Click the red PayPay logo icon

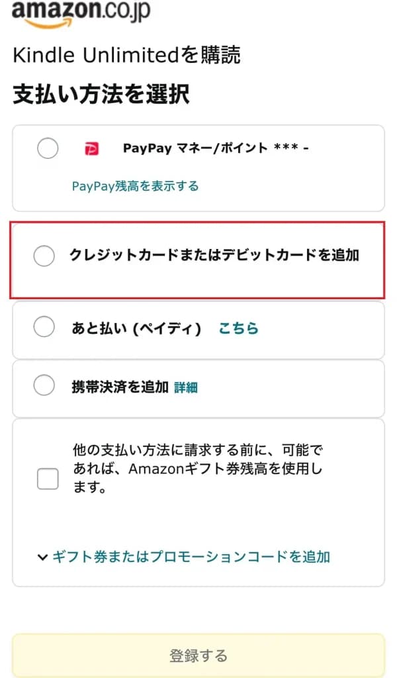coord(91,149)
